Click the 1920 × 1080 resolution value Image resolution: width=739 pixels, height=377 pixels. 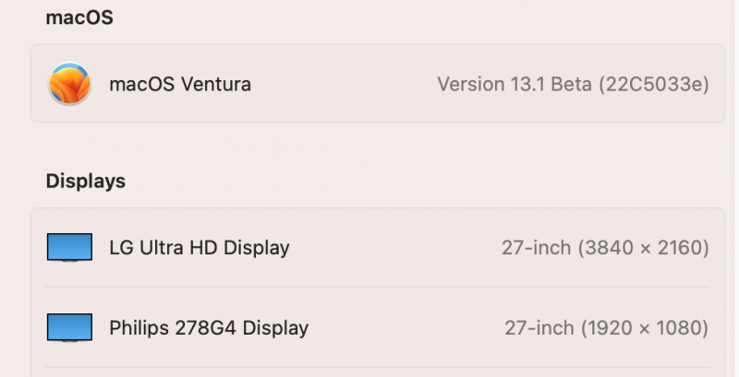(x=646, y=327)
